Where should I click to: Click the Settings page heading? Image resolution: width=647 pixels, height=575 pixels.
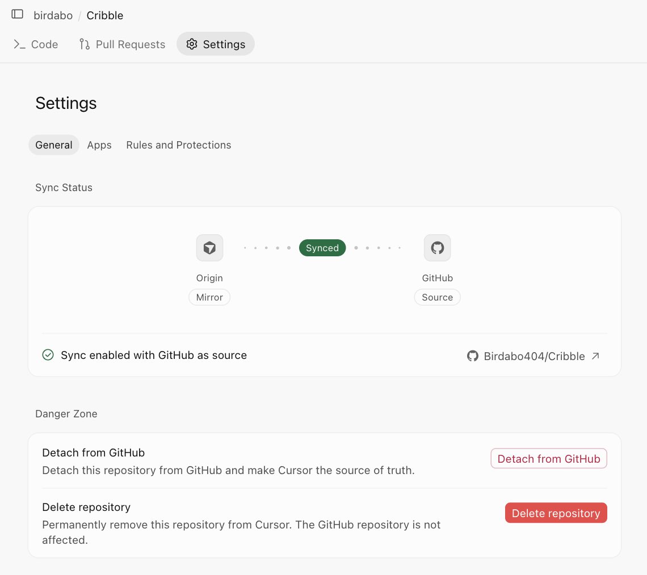[66, 103]
